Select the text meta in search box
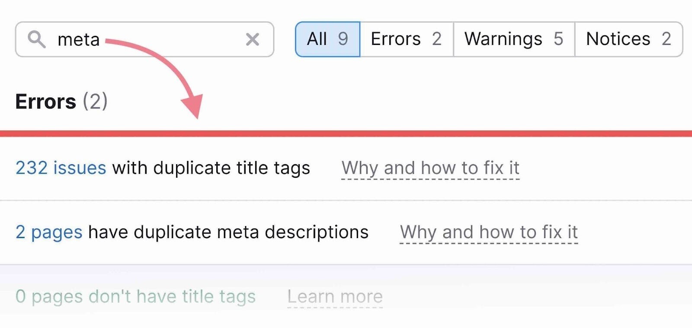Viewport: 692px width, 328px height. click(x=79, y=39)
